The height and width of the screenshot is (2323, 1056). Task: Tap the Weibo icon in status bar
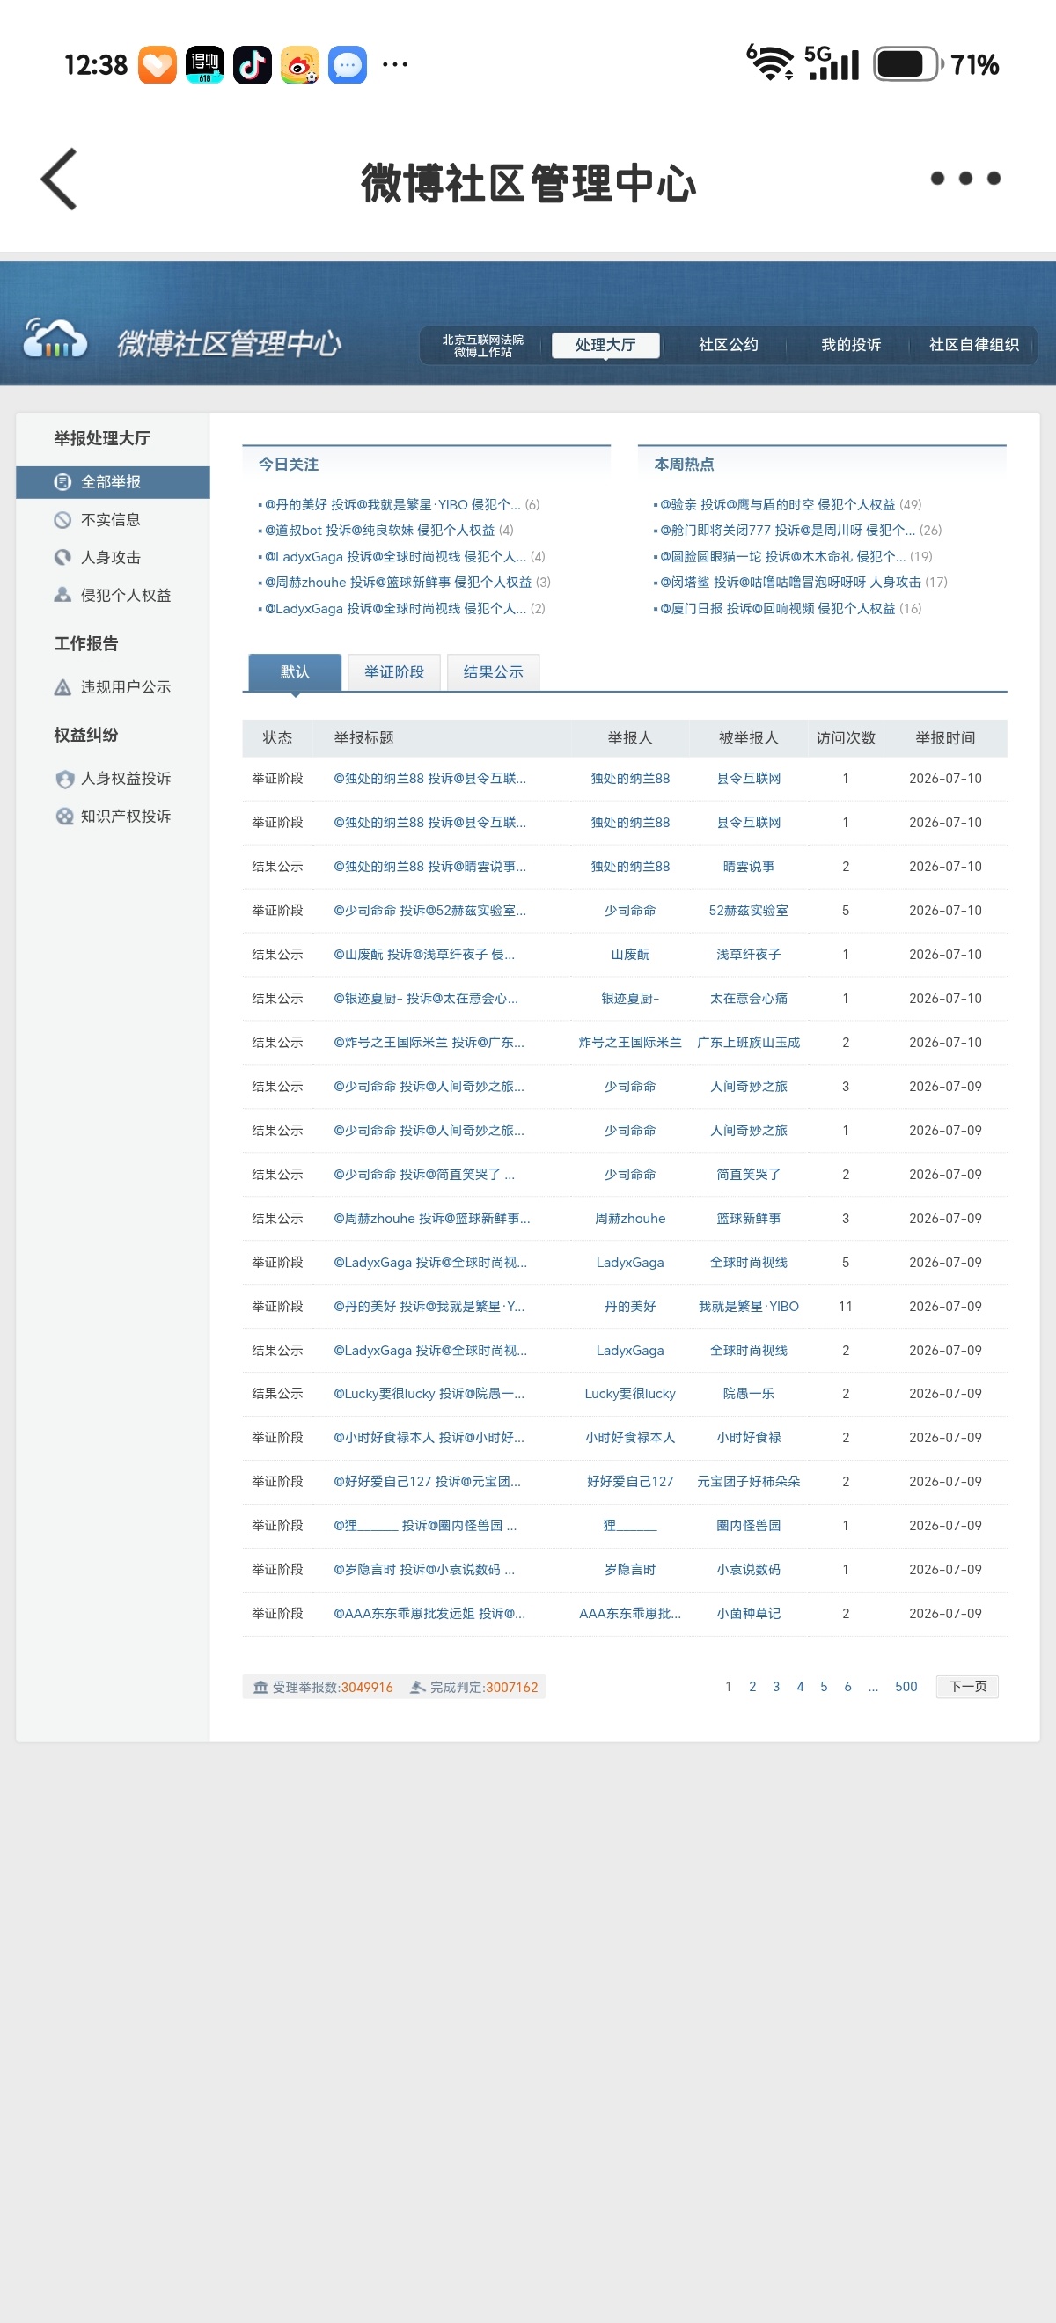click(299, 65)
